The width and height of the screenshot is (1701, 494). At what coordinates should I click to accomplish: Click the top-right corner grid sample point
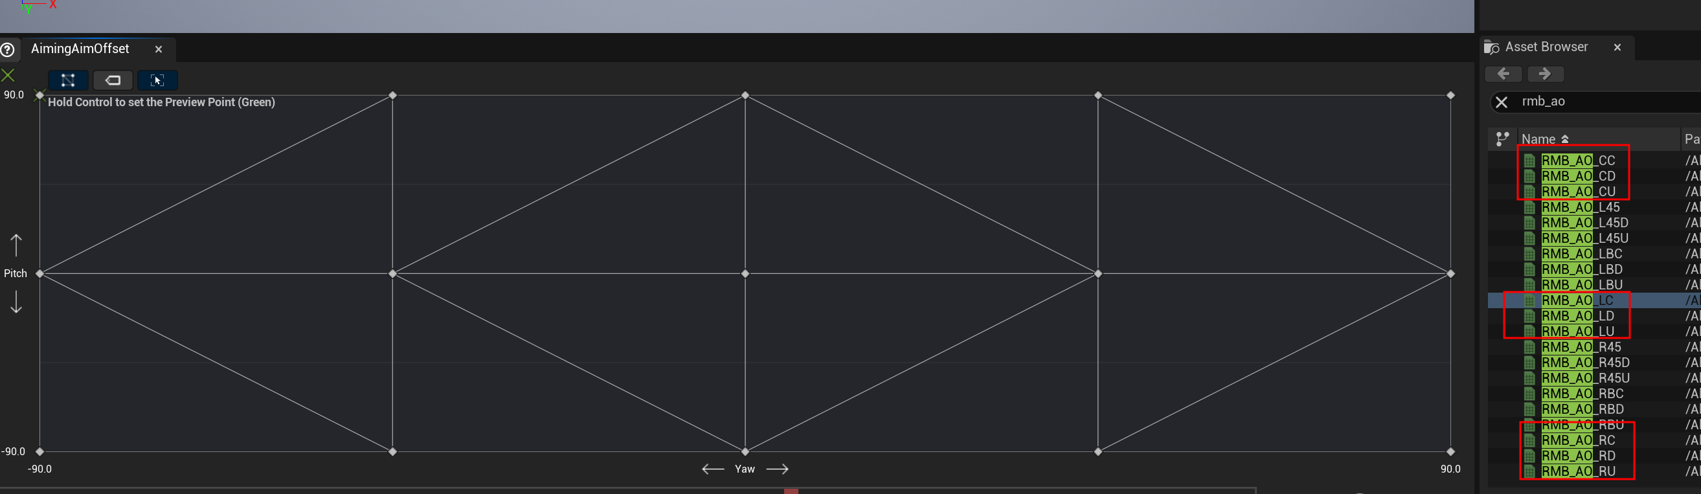point(1450,95)
